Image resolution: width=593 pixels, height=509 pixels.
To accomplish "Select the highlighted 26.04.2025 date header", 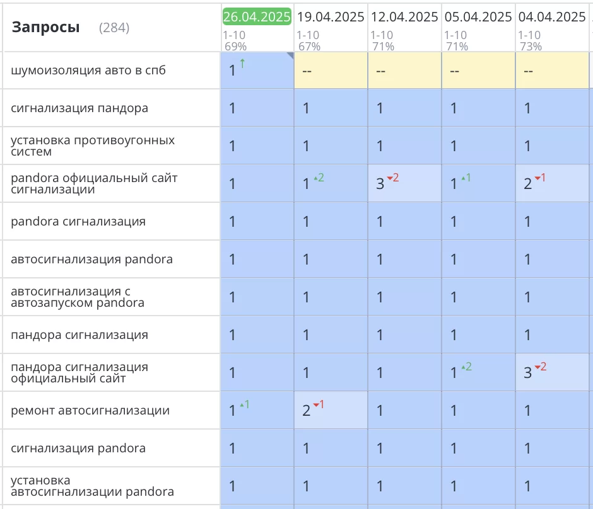I will (x=257, y=17).
